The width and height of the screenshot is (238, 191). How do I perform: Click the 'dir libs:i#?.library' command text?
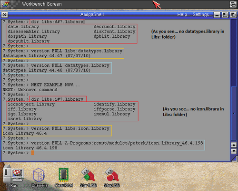(57, 99)
